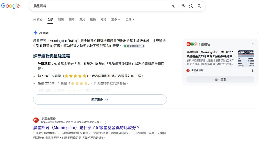Search by image using the camera lens icon
This screenshot has height=141, width=261.
point(191,6)
